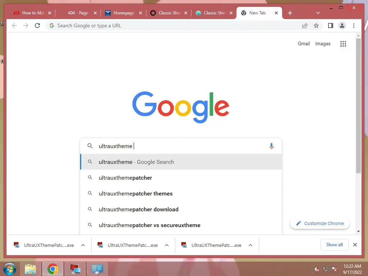Open Images link
Image resolution: width=368 pixels, height=276 pixels.
coord(323,43)
